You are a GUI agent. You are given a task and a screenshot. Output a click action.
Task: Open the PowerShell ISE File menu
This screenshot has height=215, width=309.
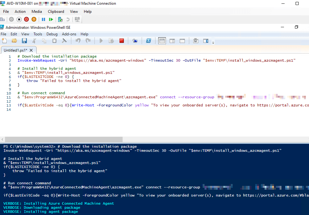point(3,34)
